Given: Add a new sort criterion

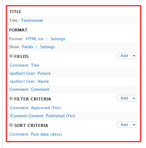Looking at the screenshot, I should [124, 125].
